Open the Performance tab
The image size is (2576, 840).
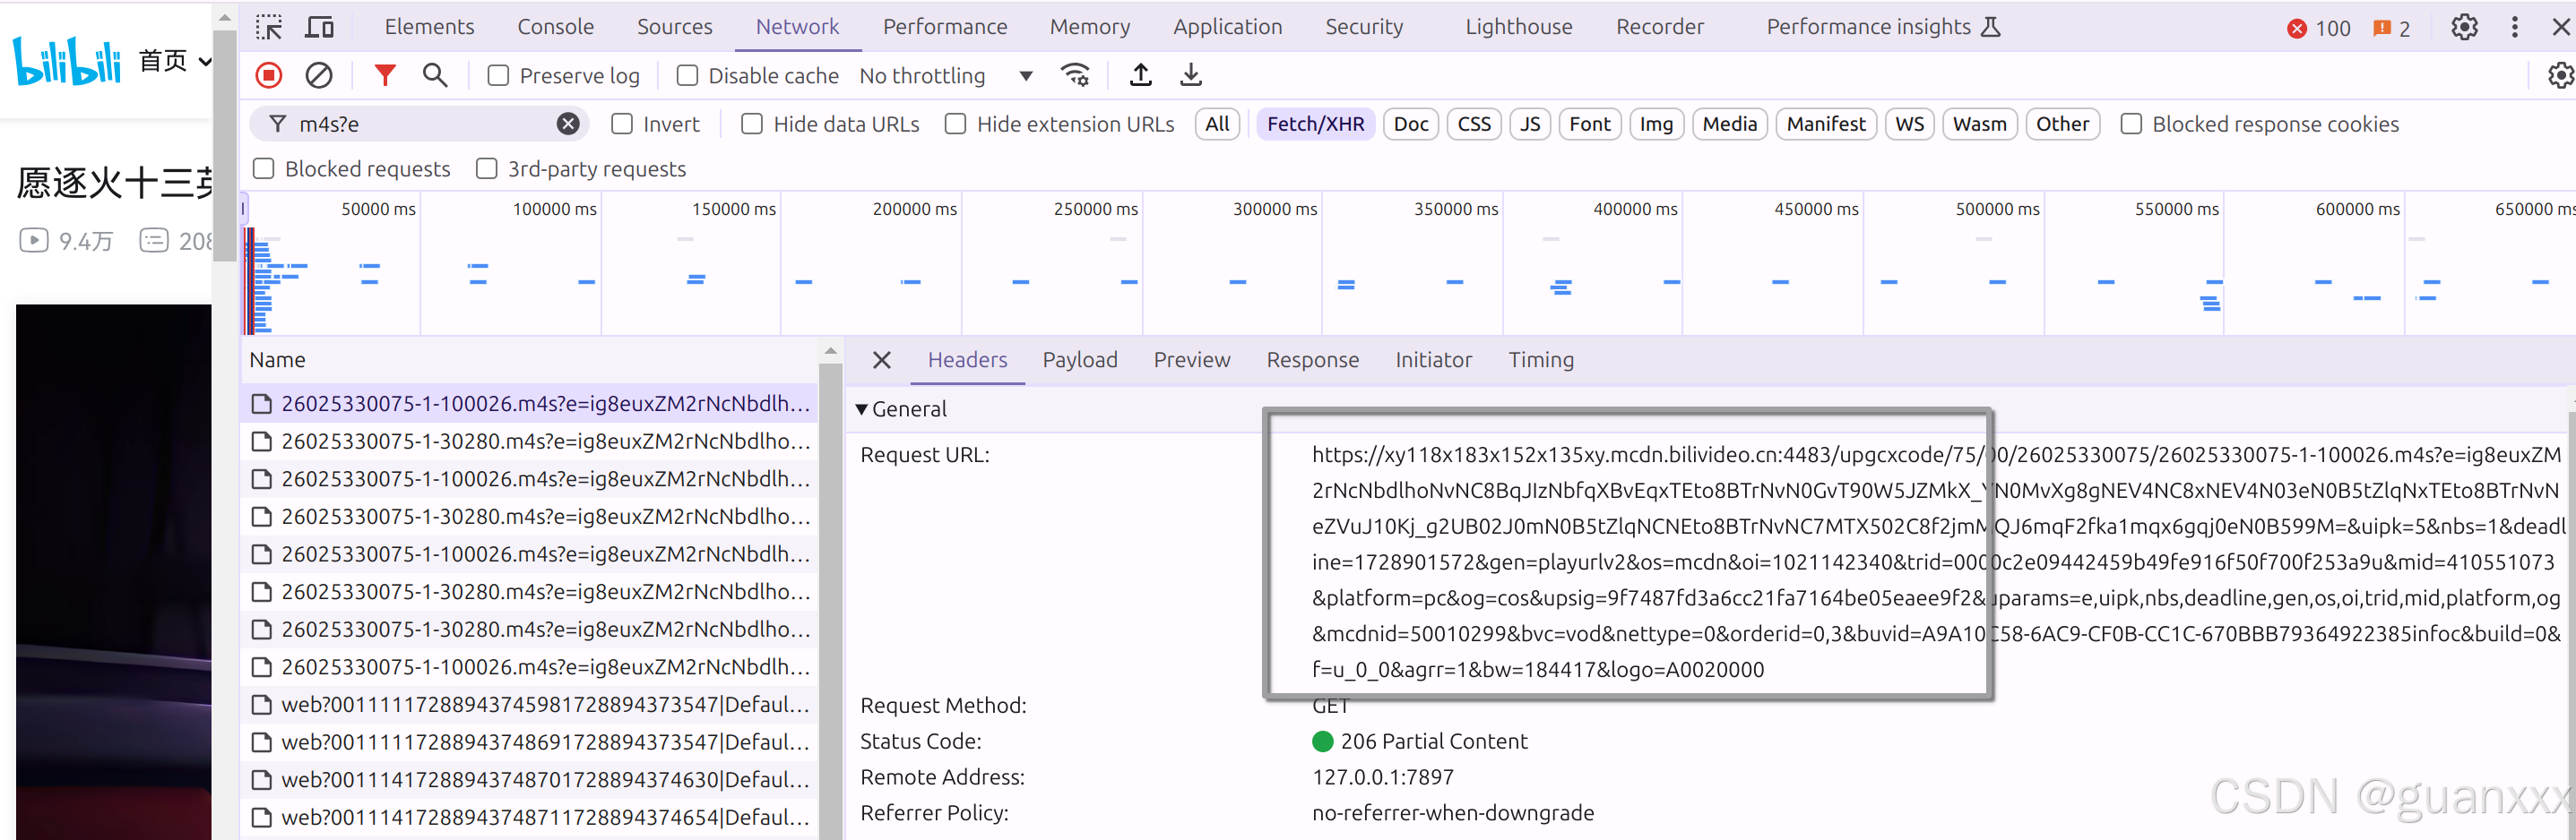tap(945, 27)
